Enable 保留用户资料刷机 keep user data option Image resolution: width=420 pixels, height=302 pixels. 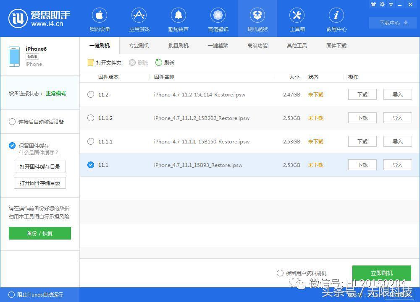pyautogui.click(x=280, y=273)
